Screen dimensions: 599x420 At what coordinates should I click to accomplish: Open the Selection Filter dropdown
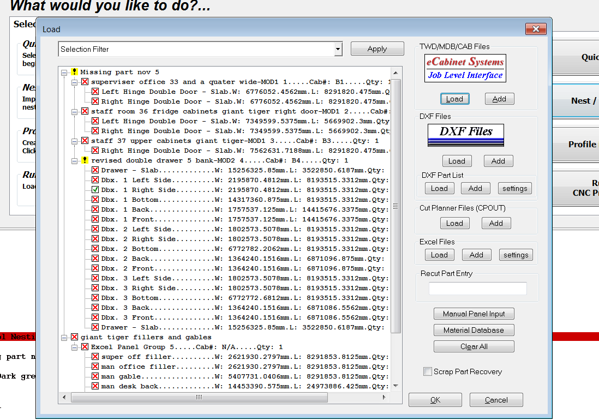pos(338,49)
